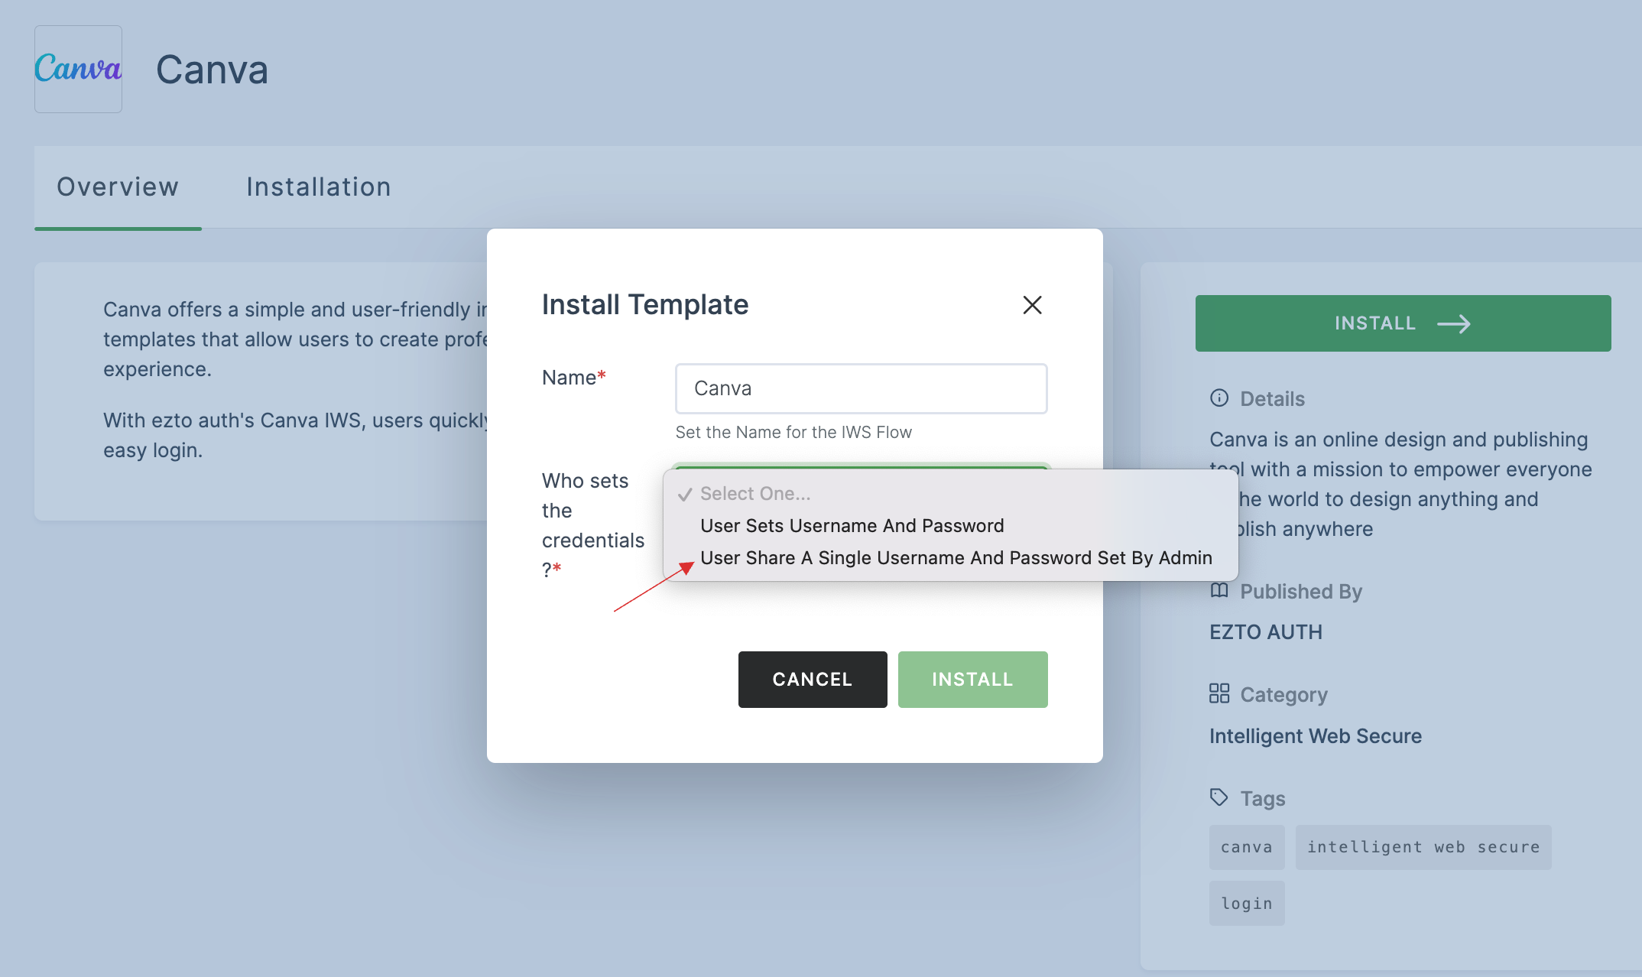Select User Share A Single Username option
Image resolution: width=1642 pixels, height=977 pixels.
[x=955, y=557]
